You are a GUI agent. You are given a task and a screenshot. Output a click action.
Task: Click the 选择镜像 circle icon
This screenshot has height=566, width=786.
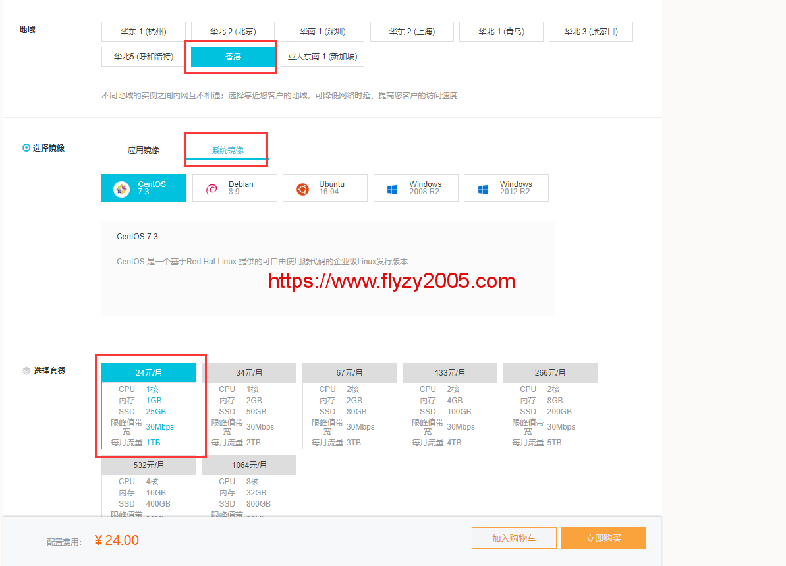[x=26, y=148]
